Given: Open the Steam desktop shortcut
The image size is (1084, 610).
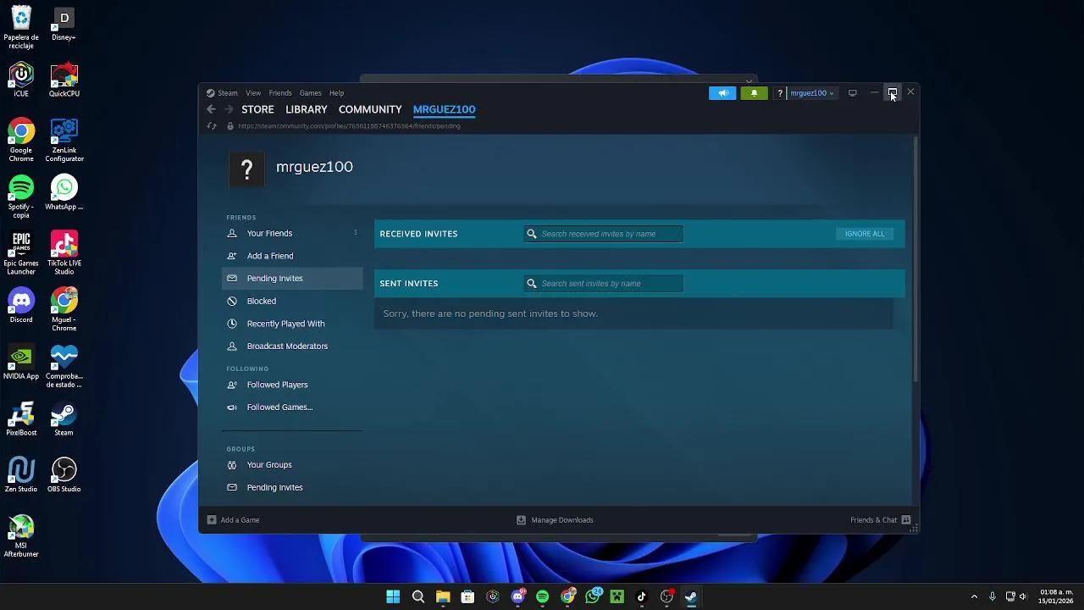Looking at the screenshot, I should pos(64,419).
